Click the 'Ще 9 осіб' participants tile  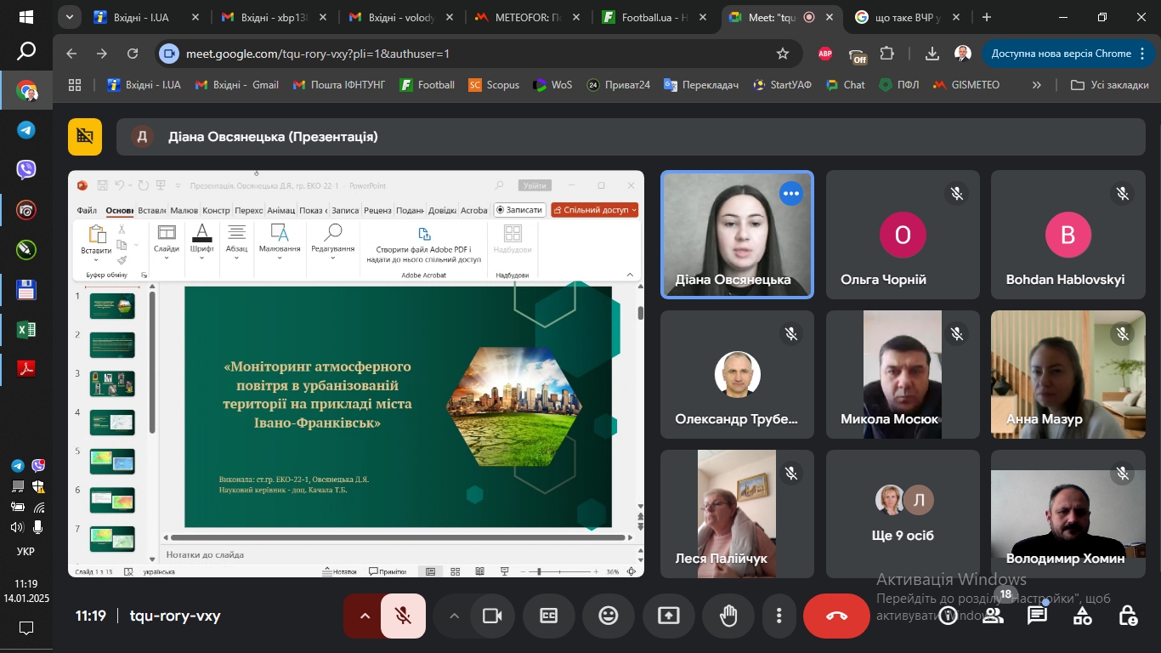pyautogui.click(x=903, y=514)
